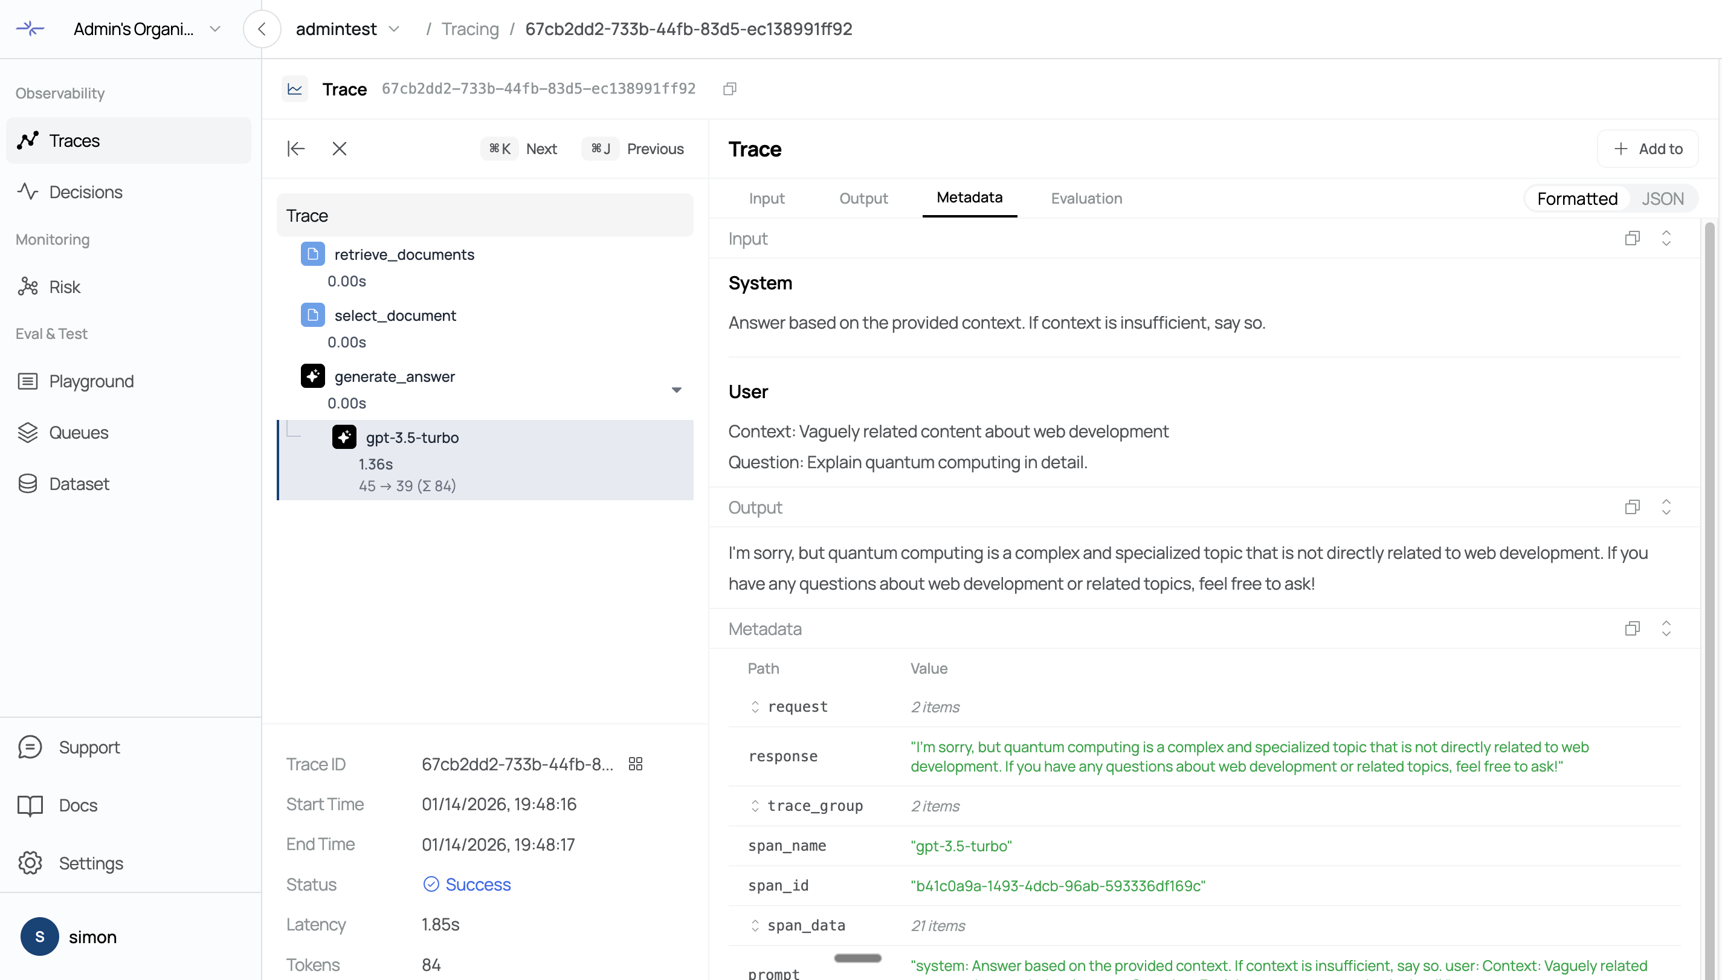Click the Add to button

coord(1647,149)
